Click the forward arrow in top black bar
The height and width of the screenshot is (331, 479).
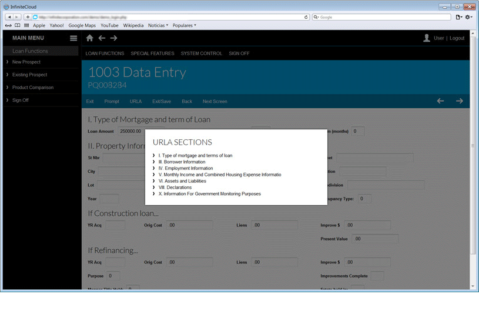tap(113, 38)
